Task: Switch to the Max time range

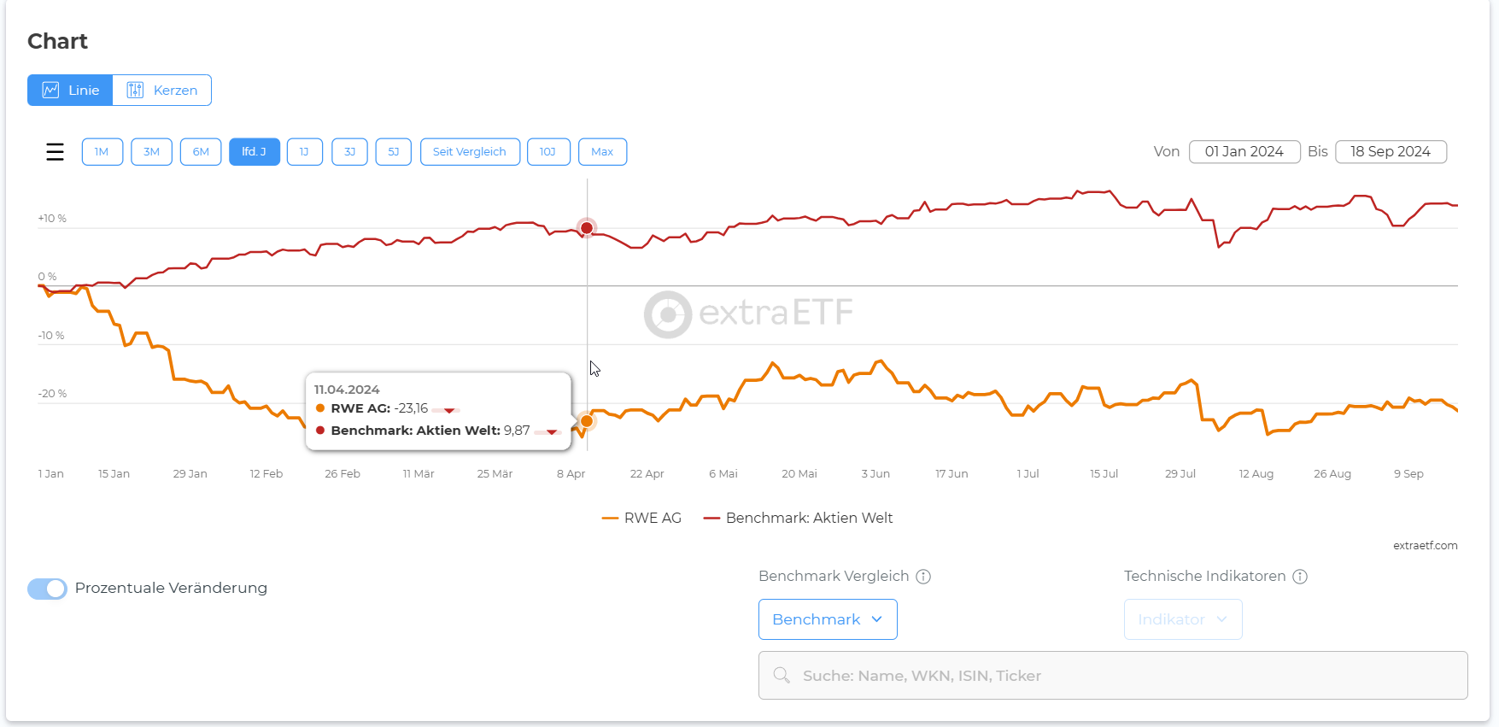Action: click(602, 152)
